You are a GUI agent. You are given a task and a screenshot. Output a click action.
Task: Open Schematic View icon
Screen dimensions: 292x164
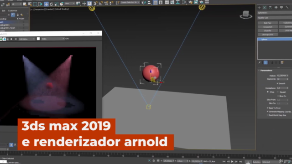click(x=178, y=2)
